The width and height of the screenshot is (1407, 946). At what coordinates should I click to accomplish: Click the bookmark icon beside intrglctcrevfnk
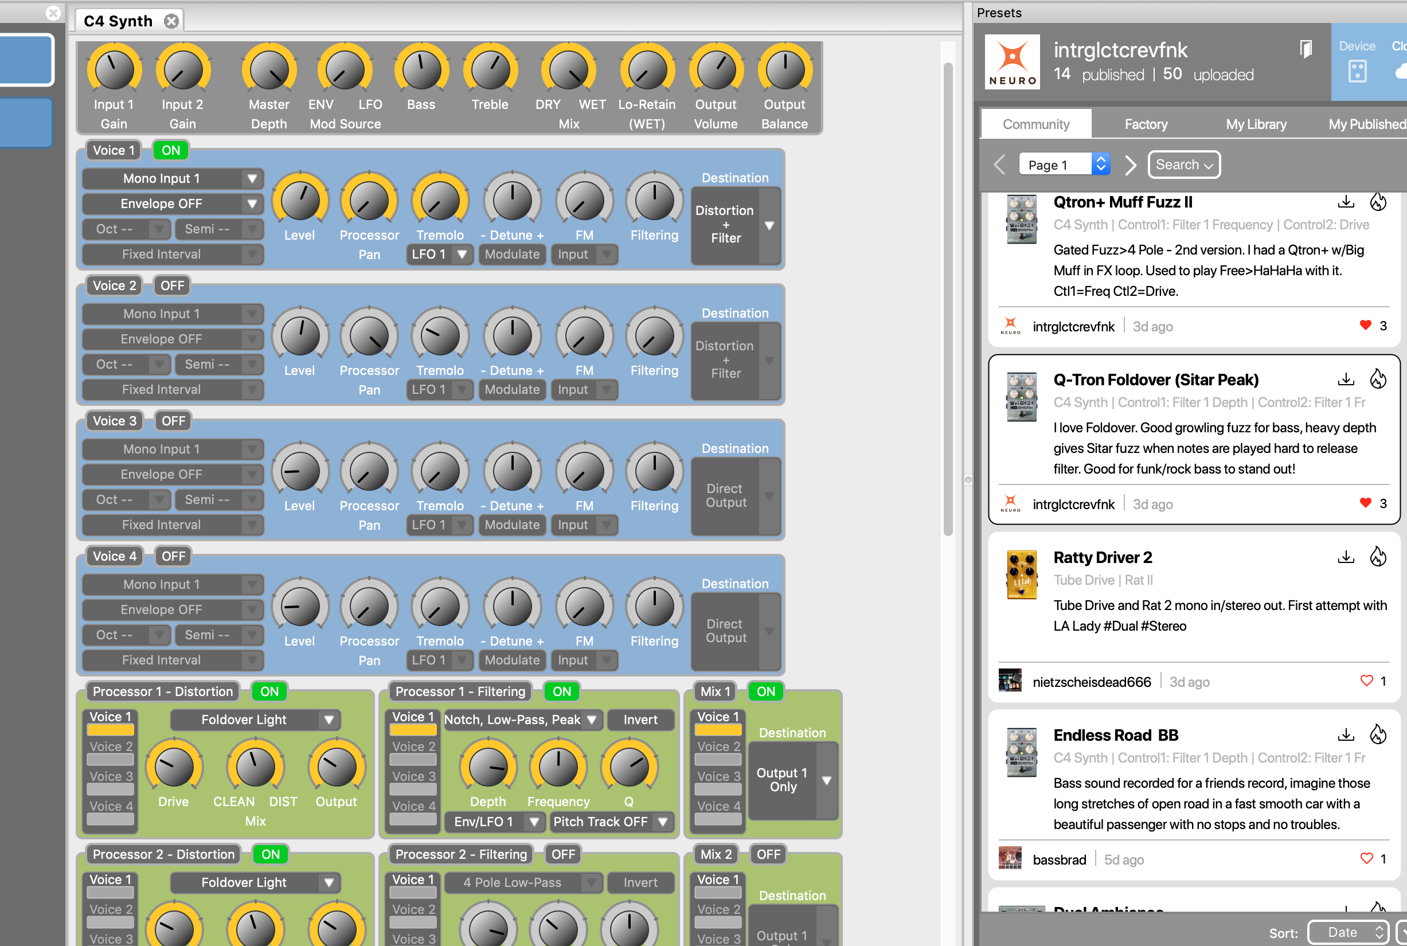1306,49
